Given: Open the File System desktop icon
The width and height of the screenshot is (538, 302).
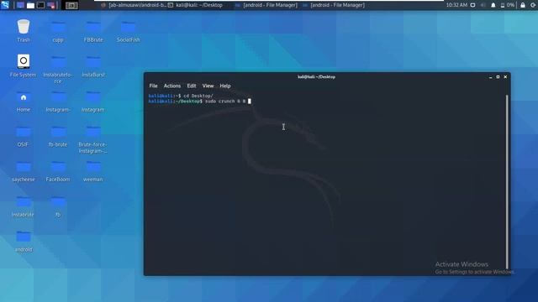Looking at the screenshot, I should (23, 65).
